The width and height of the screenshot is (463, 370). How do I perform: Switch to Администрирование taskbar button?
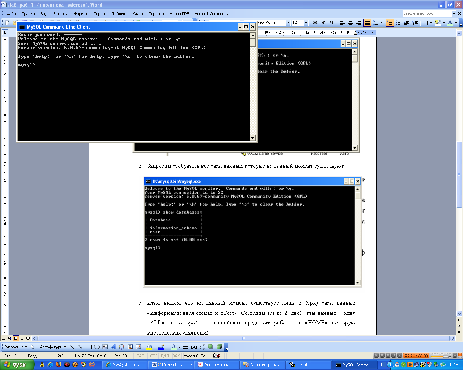pos(262,365)
